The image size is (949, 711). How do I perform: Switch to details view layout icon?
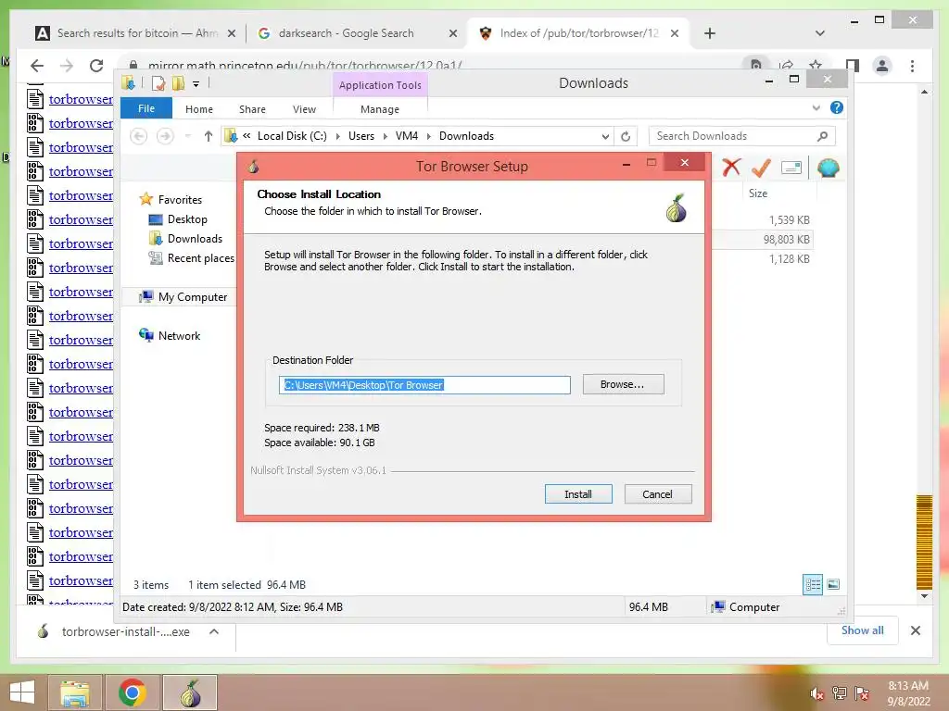(813, 584)
